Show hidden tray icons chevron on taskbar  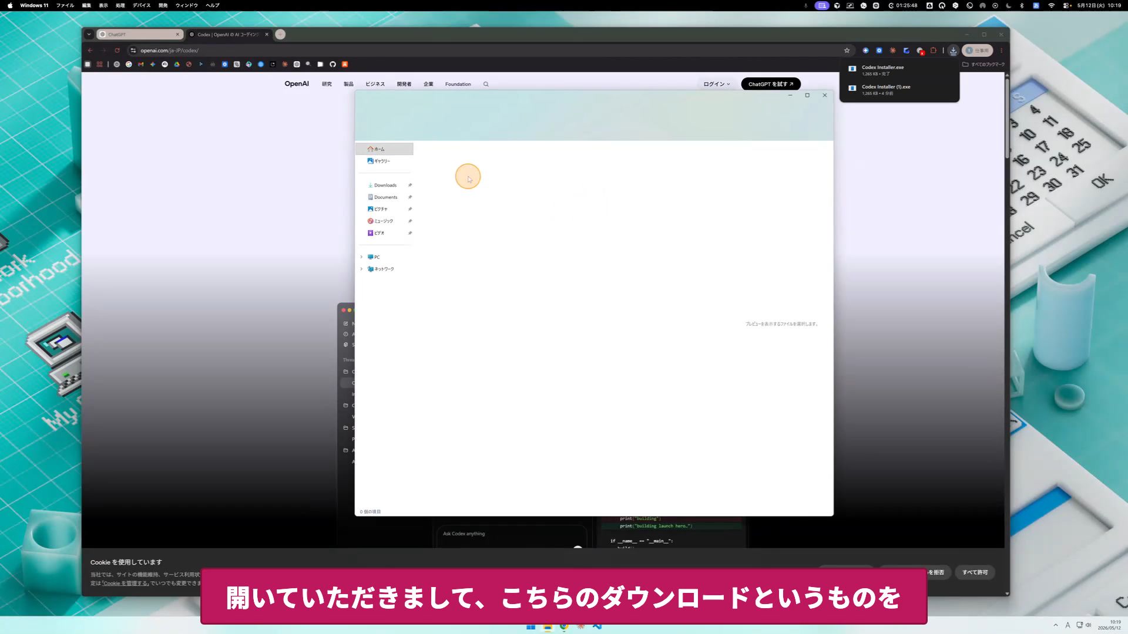[1056, 625]
